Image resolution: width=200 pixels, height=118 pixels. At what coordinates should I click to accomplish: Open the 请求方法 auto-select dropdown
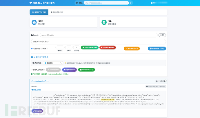[53, 63]
